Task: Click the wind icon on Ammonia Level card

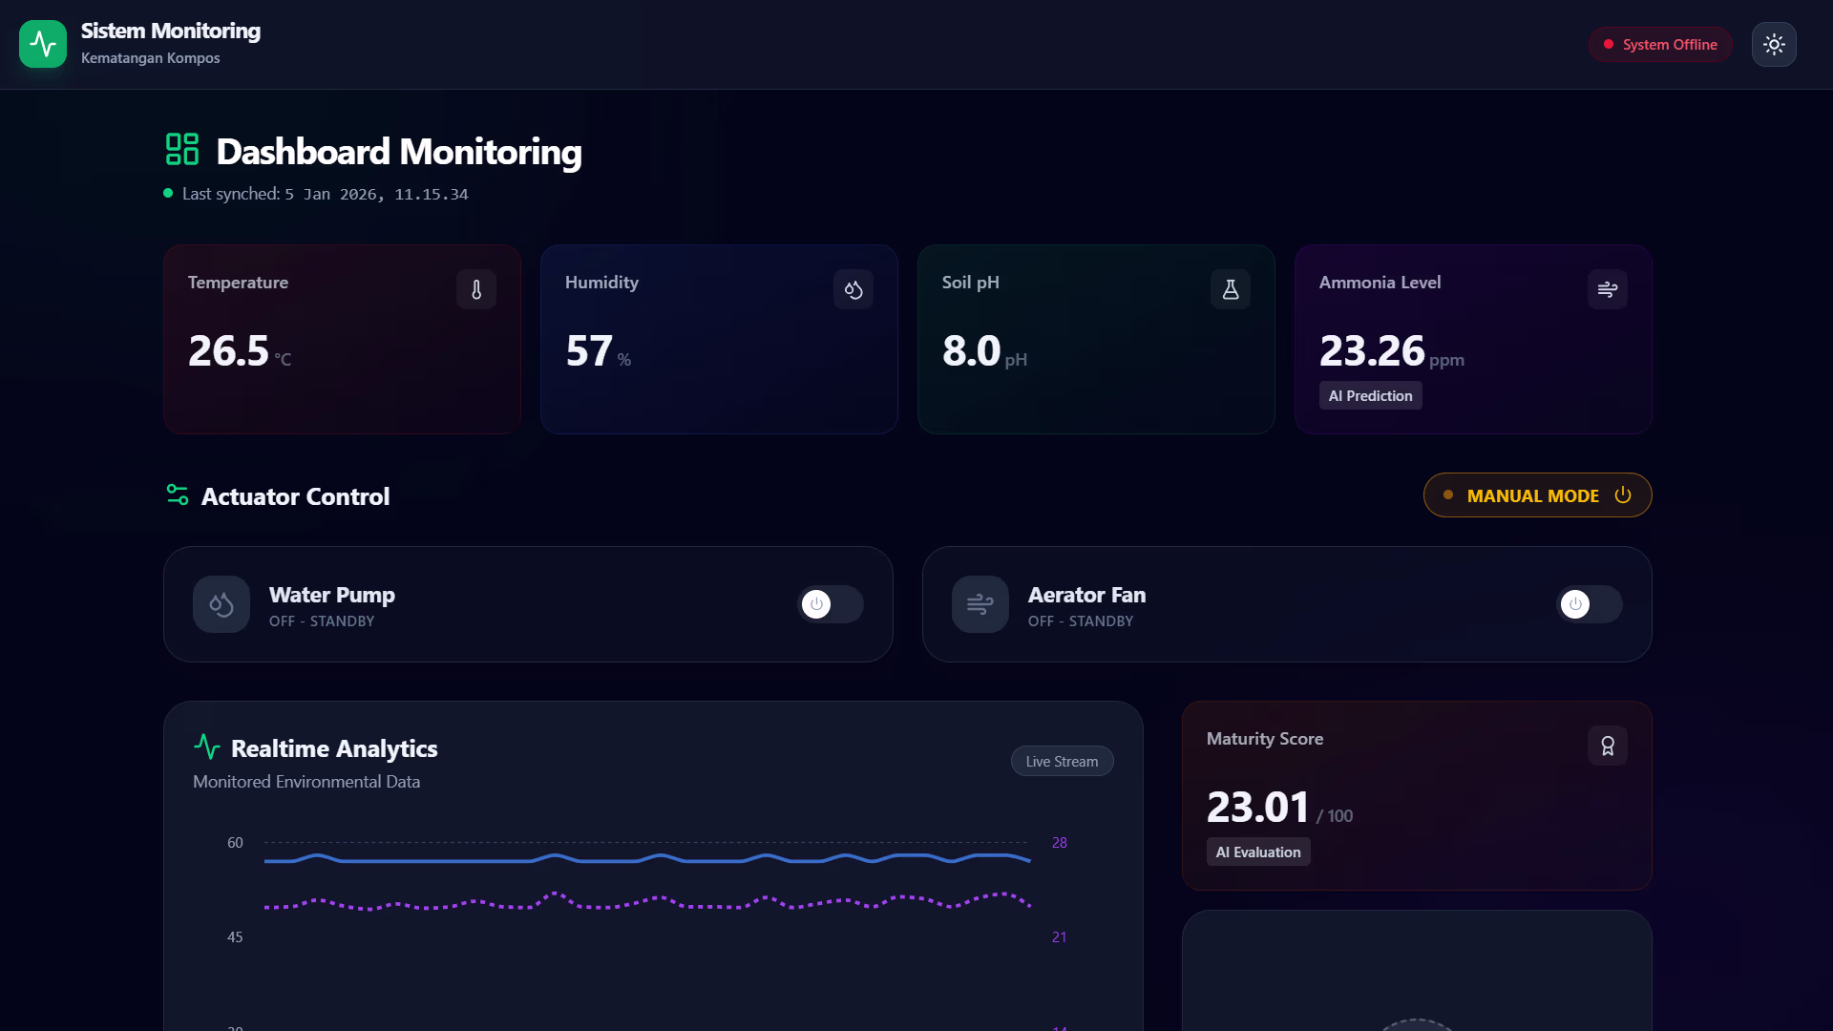Action: tap(1608, 289)
